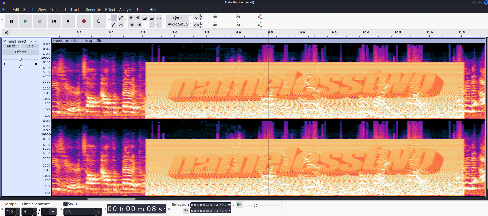Click the 10.0 mark on the timeline ruler
The width and height of the screenshot is (488, 216).
pos(366,32)
